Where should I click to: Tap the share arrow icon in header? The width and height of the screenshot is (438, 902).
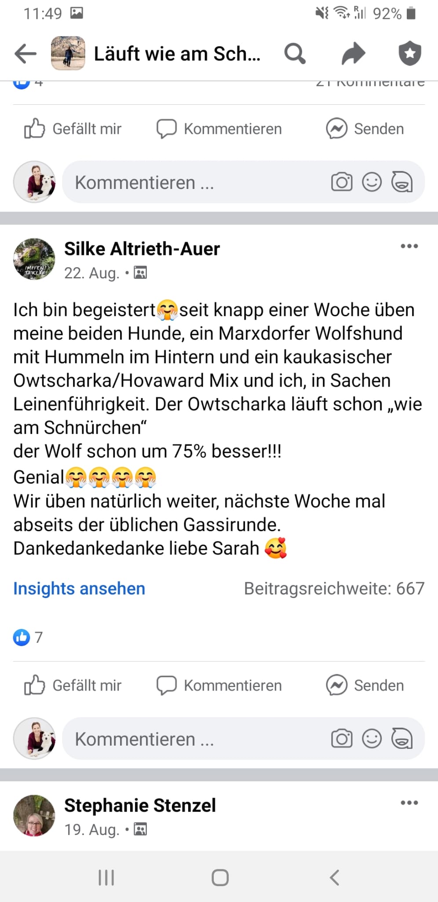(354, 54)
